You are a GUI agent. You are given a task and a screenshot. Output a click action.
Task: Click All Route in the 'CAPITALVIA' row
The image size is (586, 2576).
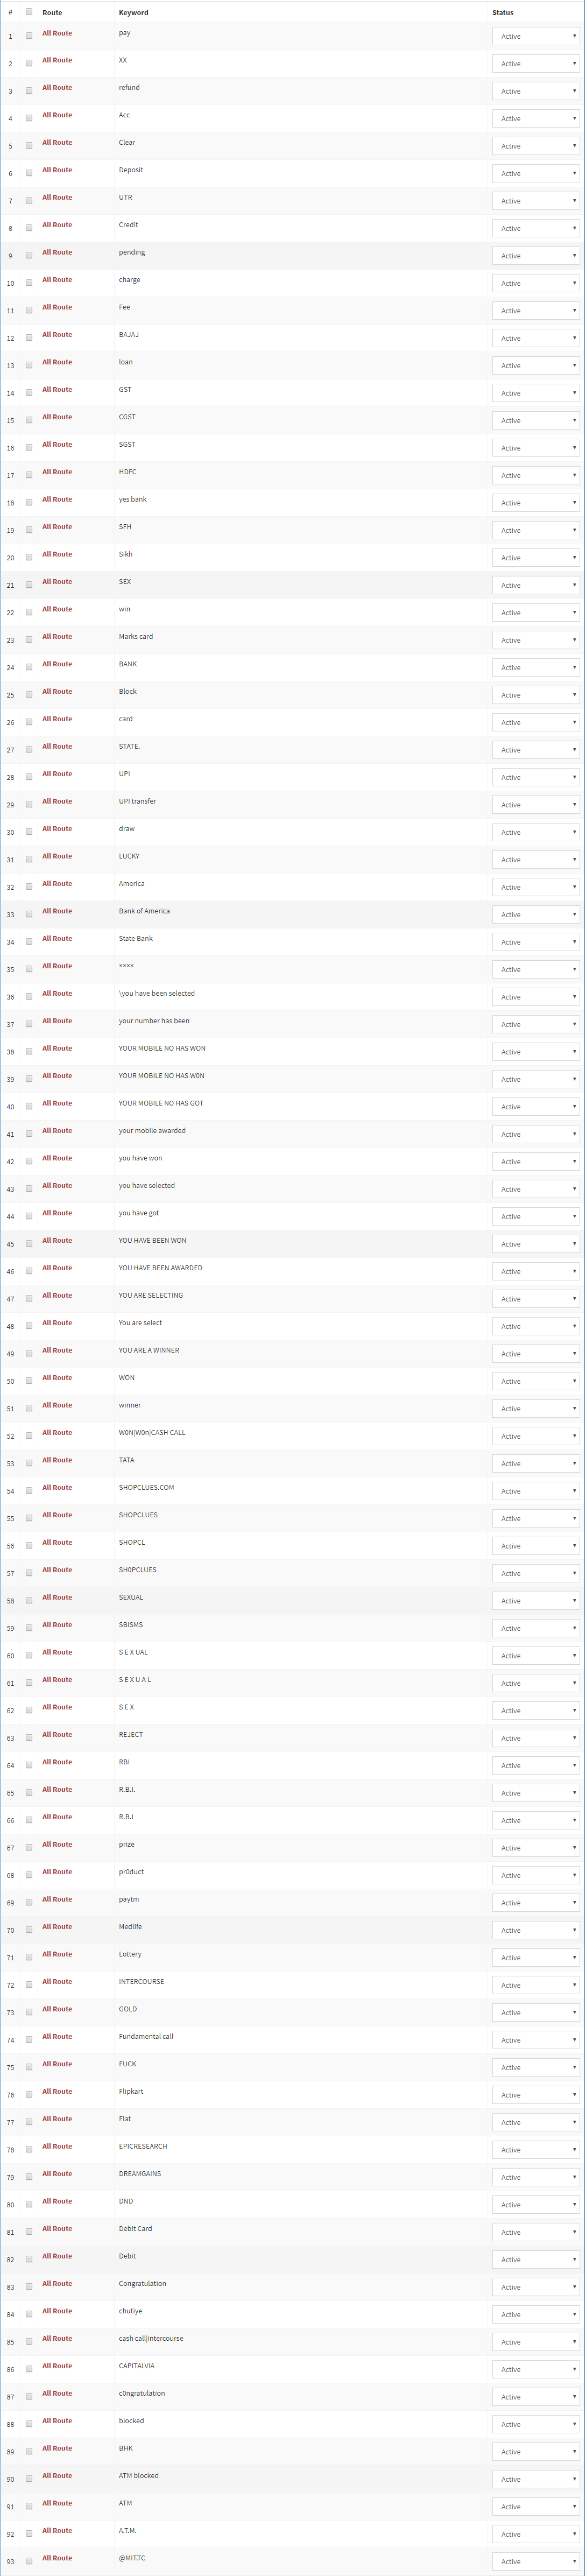[57, 2366]
